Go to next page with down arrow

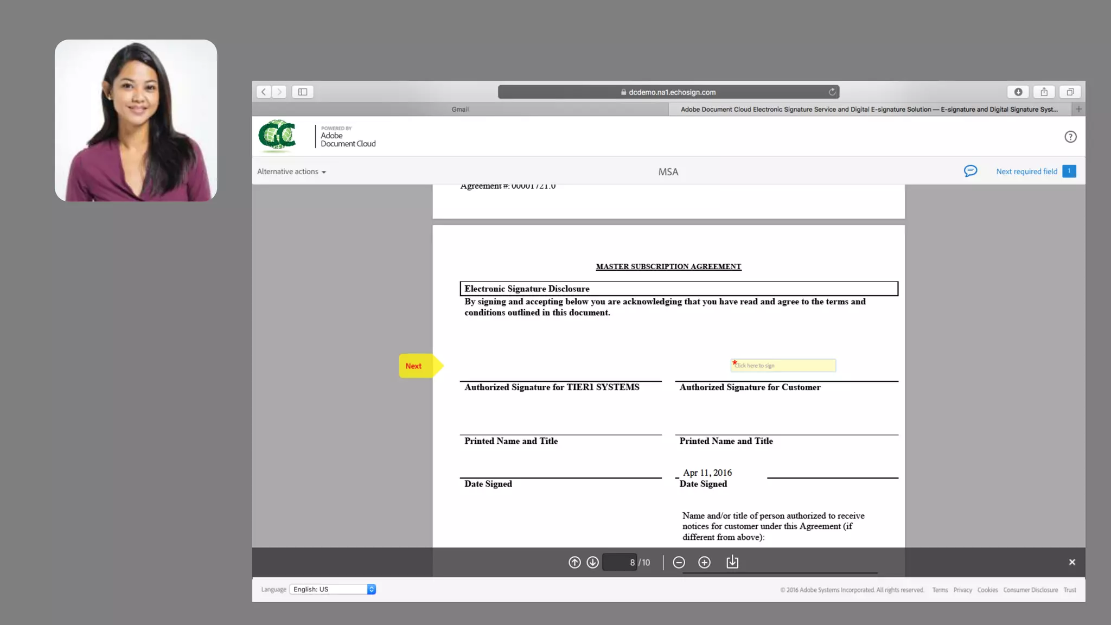point(592,562)
